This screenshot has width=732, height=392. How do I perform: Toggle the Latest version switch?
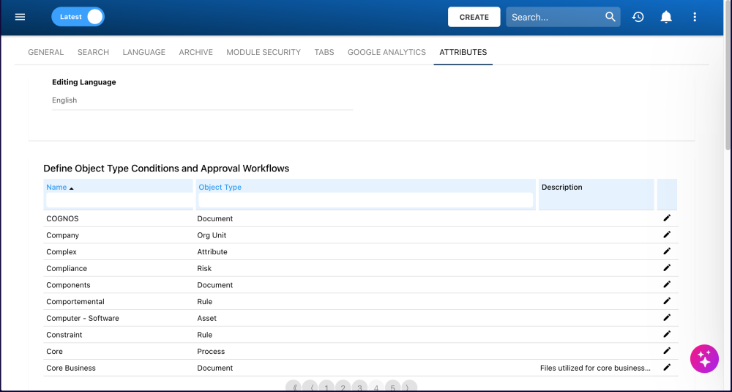[x=78, y=17]
